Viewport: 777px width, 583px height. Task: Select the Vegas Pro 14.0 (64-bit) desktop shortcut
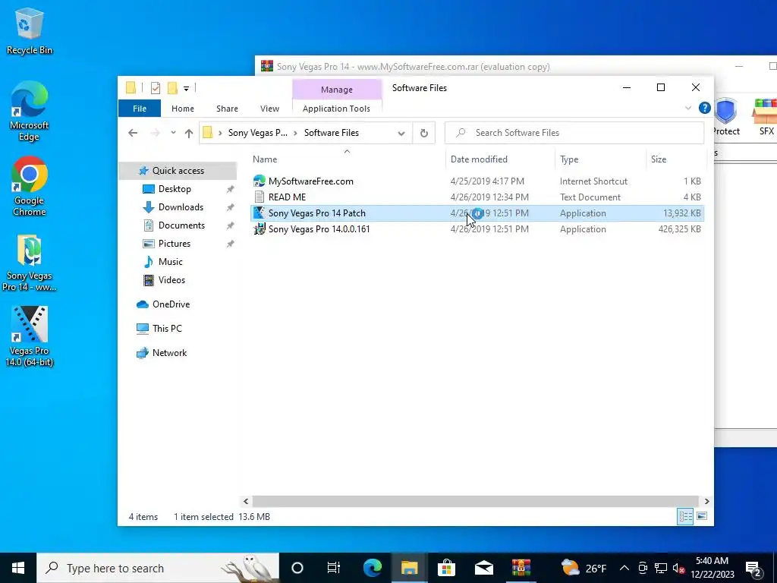tap(30, 336)
